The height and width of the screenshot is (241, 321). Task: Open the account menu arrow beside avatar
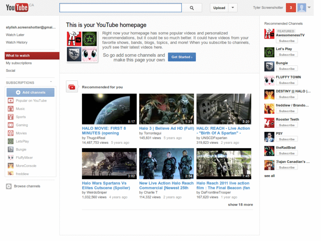point(309,7)
